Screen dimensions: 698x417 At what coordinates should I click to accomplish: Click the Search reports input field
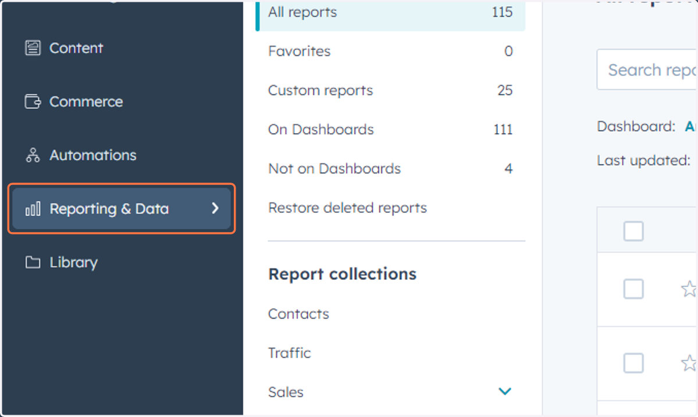pyautogui.click(x=647, y=70)
